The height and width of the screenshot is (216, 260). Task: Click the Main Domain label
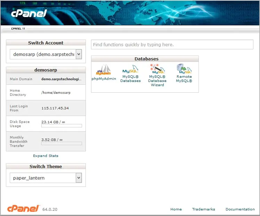(x=21, y=79)
